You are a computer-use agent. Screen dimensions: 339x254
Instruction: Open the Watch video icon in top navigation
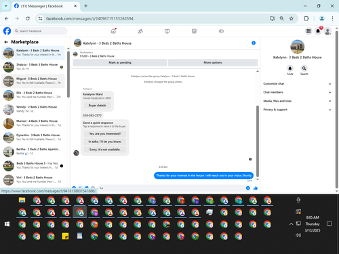click(x=167, y=31)
